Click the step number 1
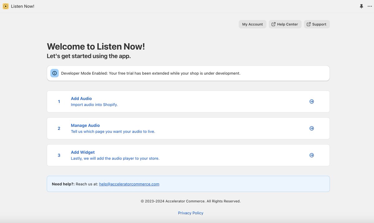The height and width of the screenshot is (223, 374). pos(59,102)
